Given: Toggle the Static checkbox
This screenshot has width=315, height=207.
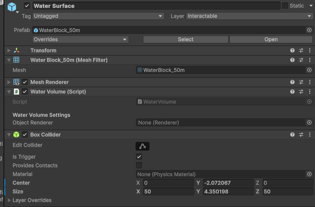Looking at the screenshot, I should point(285,6).
